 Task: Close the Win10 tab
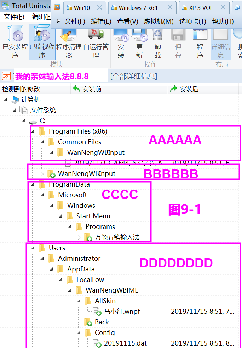click(x=99, y=7)
